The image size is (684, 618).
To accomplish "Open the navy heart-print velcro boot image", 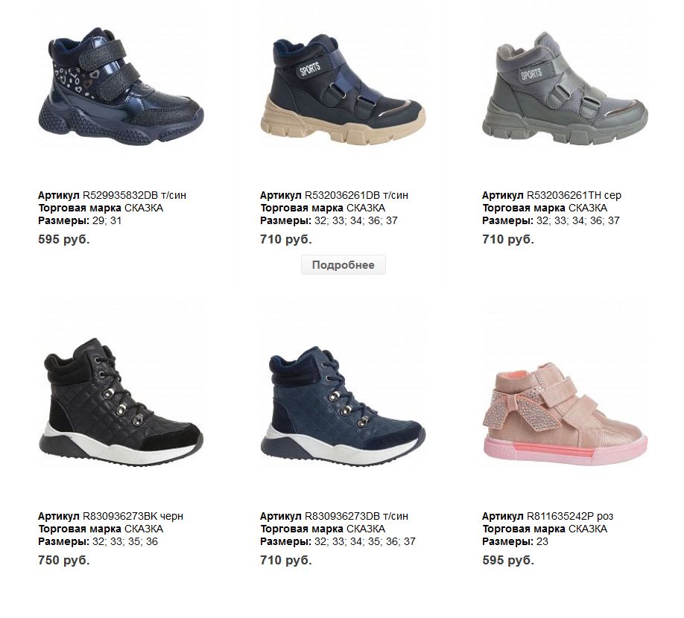I will click(x=121, y=86).
